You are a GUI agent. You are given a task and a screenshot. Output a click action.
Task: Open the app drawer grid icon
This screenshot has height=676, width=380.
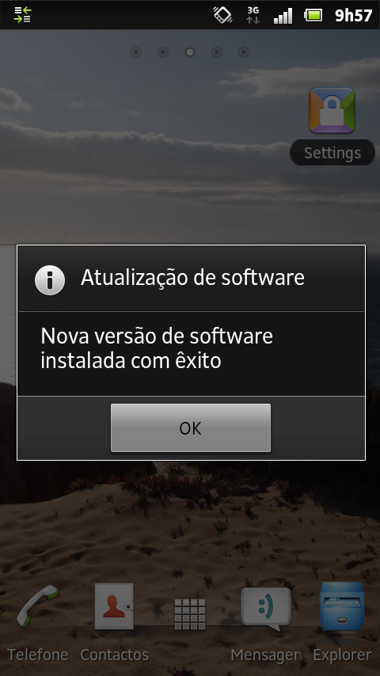tap(190, 614)
